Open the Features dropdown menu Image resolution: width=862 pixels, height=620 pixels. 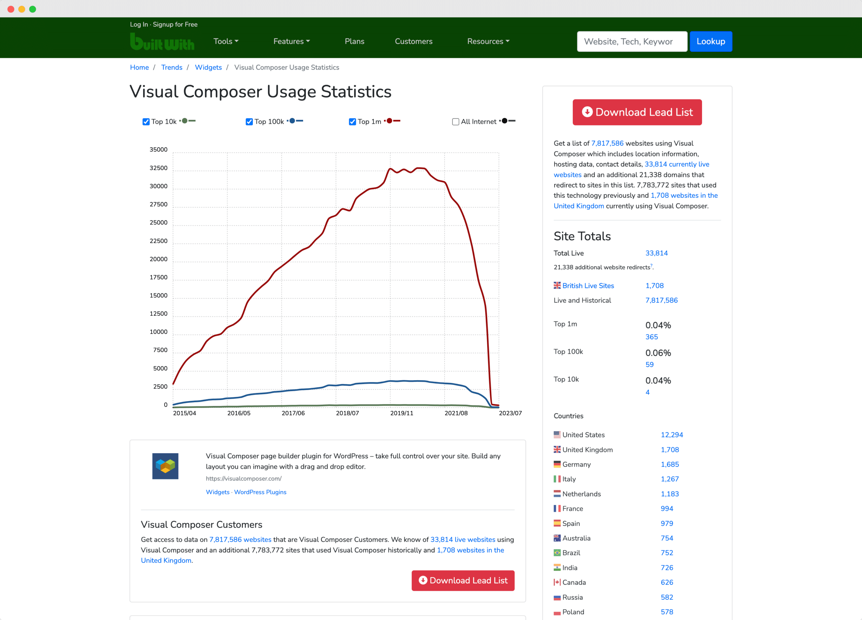point(292,41)
